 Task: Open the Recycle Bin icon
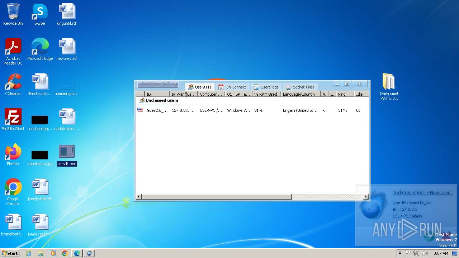[13, 14]
